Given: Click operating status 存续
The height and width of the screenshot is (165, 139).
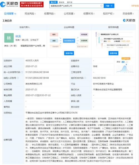Looking at the screenshot, I should pyautogui.click(x=95, y=66).
